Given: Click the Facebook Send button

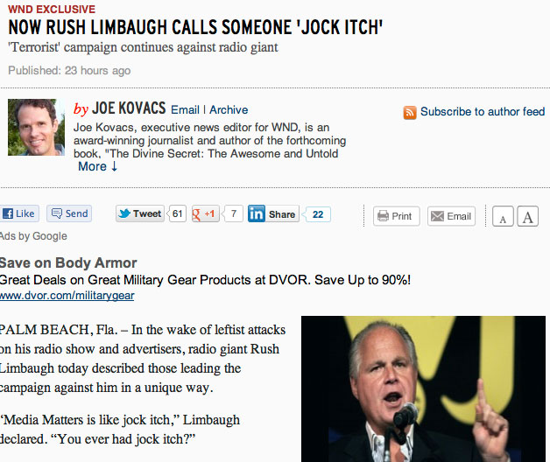Looking at the screenshot, I should [x=69, y=213].
